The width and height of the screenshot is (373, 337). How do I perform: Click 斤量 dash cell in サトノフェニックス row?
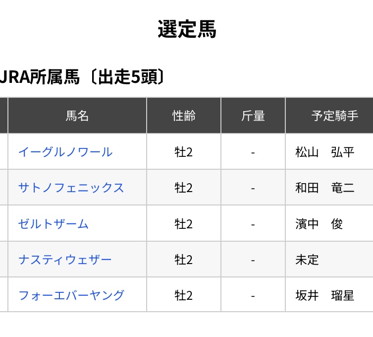point(253,188)
